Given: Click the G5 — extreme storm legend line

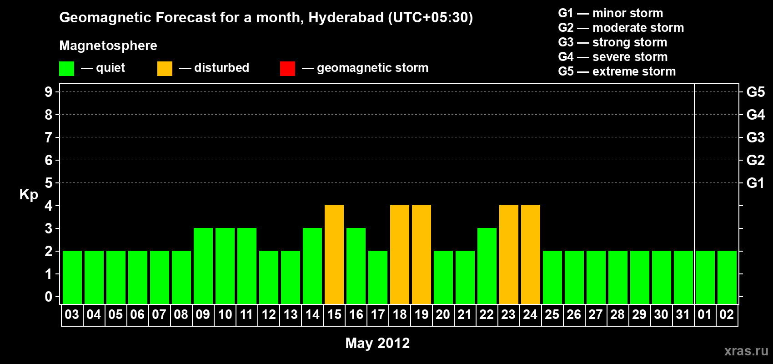Looking at the screenshot, I should tap(617, 71).
